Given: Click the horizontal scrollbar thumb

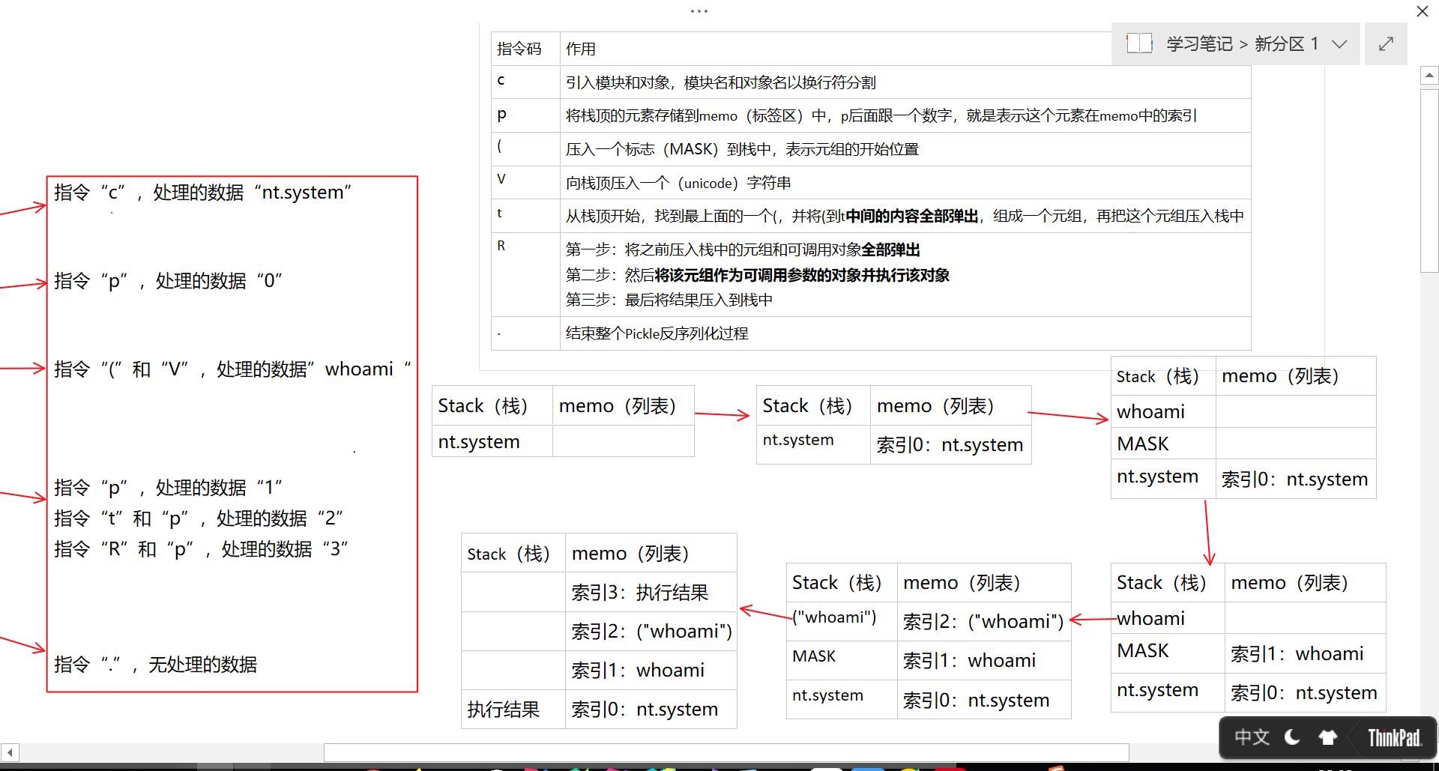Looking at the screenshot, I should (x=725, y=752).
